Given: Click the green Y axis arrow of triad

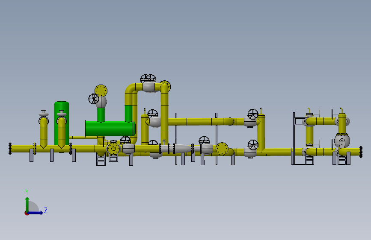Looking at the screenshot, I should click(27, 204).
